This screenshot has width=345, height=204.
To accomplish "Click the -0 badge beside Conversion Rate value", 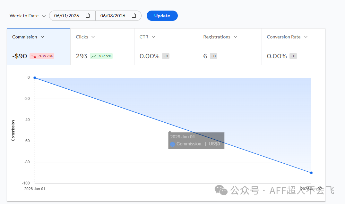I will tap(293, 56).
